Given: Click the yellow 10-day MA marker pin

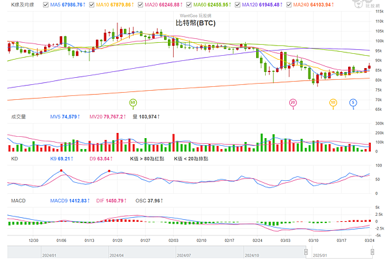Looking at the screenshot, I should [x=333, y=103].
